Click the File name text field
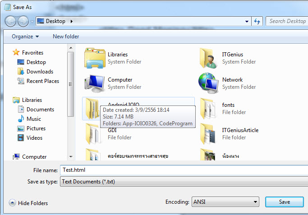Viewport: 308px width, 215px height. pos(180,170)
